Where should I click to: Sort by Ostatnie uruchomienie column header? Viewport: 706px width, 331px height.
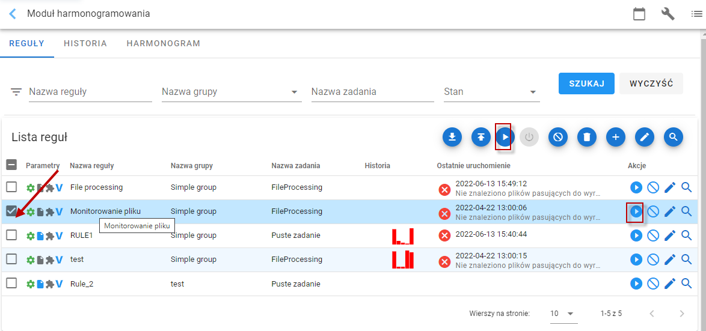474,166
